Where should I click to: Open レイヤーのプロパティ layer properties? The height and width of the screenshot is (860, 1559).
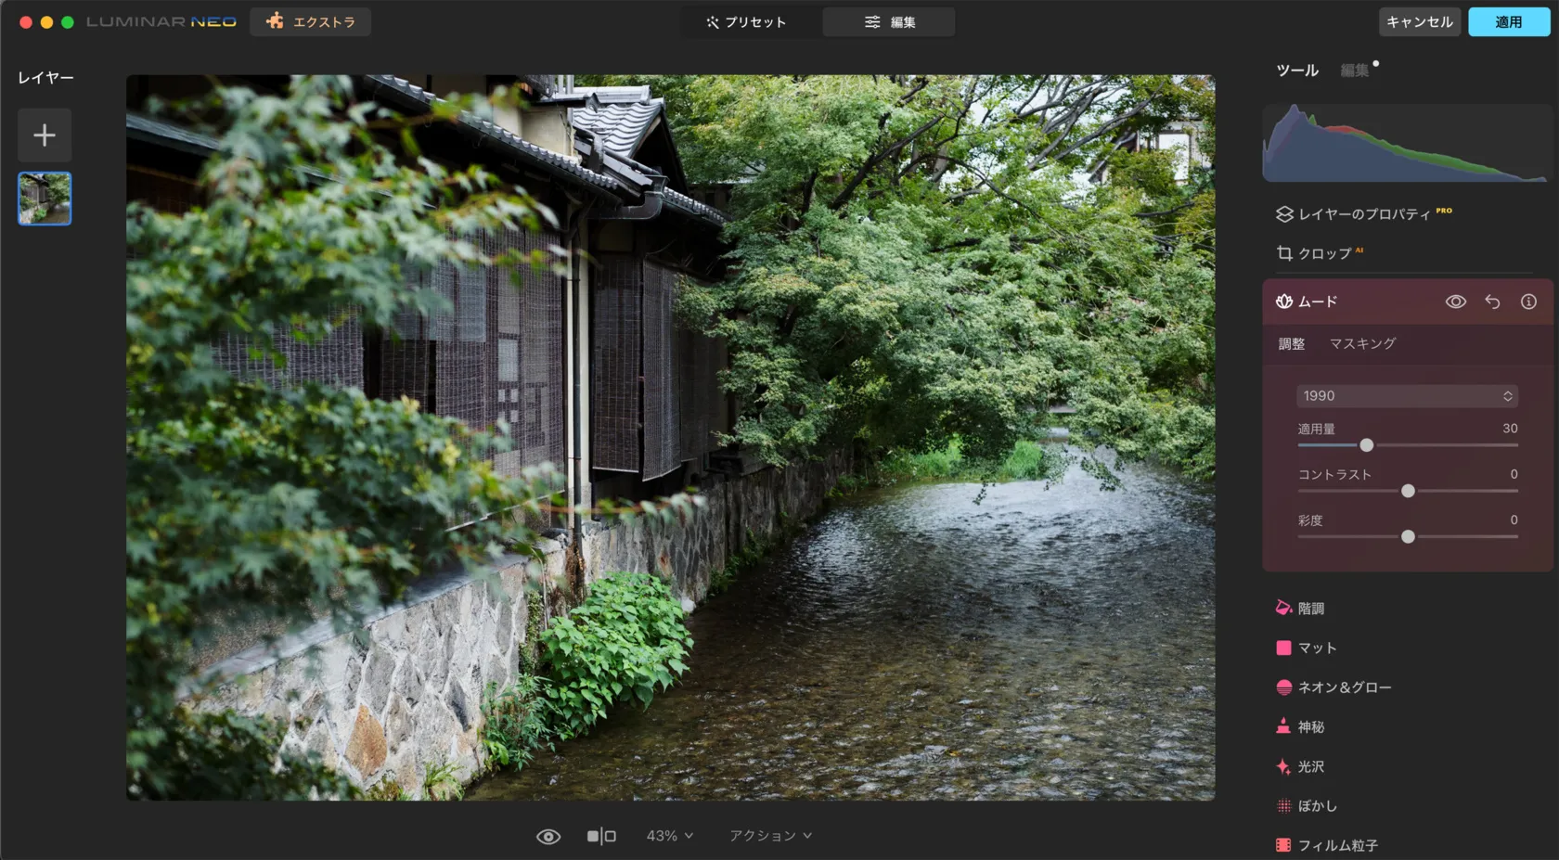tap(1363, 214)
